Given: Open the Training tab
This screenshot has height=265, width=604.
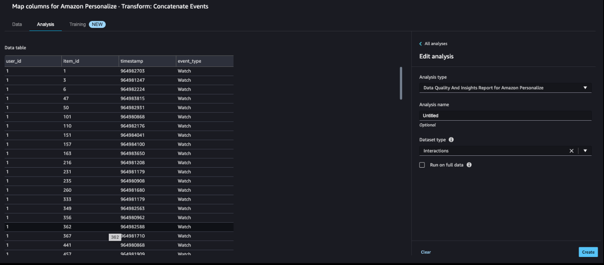Looking at the screenshot, I should [77, 25].
